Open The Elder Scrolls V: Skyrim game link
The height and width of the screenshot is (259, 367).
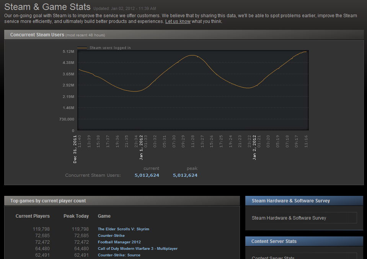[123, 229]
